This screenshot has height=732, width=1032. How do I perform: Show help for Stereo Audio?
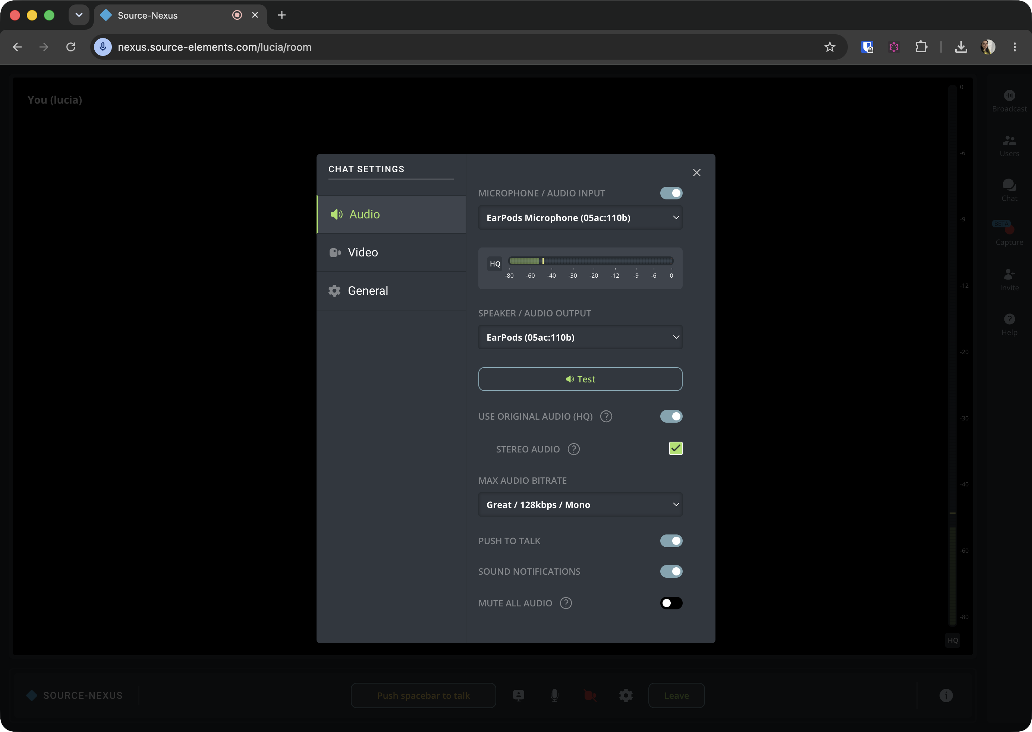(573, 449)
